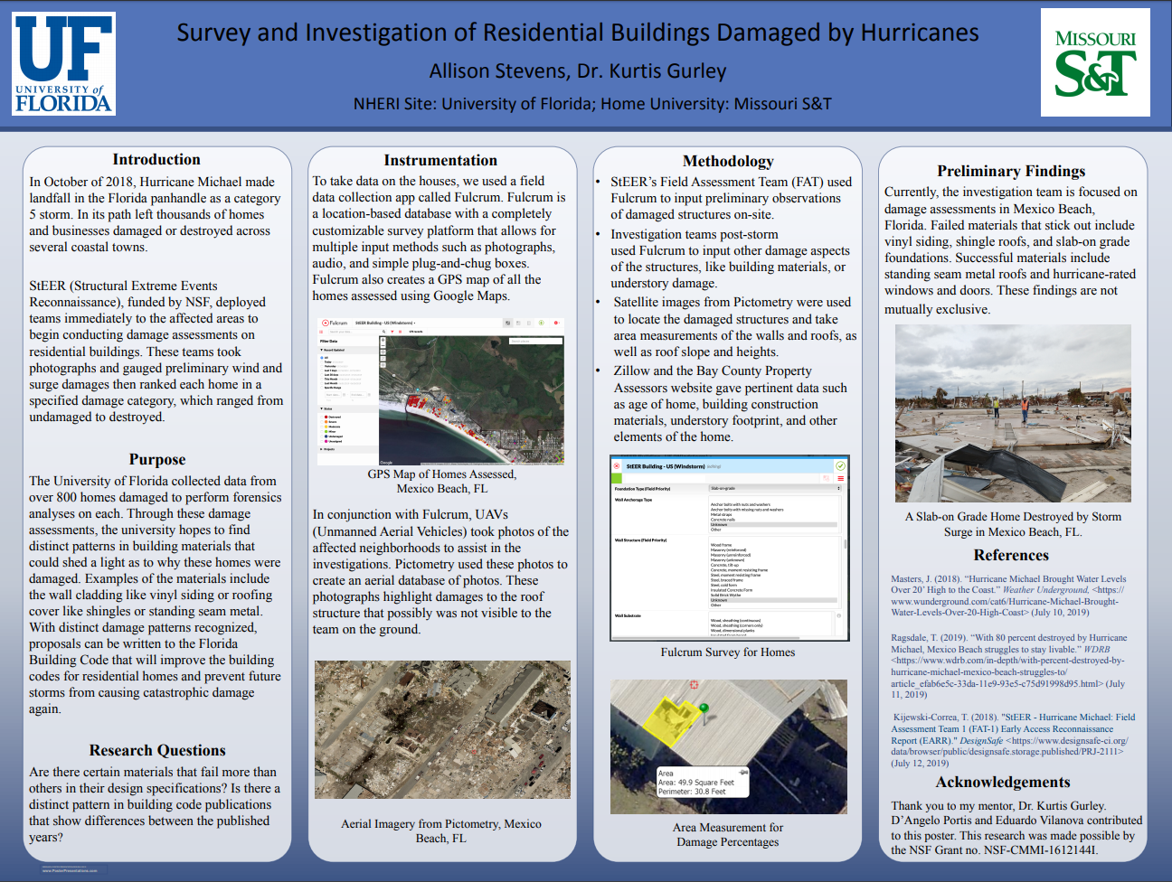This screenshot has height=882, width=1172.
Task: Click the Purpose heading
Action: (x=156, y=459)
